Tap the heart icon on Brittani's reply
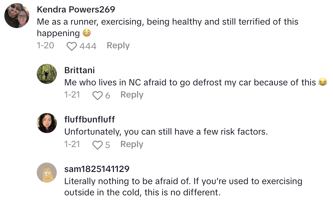This screenshot has height=200, width=333. coord(98,95)
